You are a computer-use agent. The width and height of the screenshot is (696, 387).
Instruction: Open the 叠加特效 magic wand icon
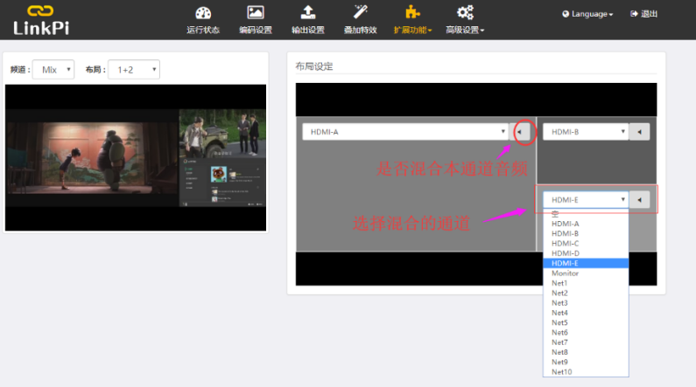(x=361, y=12)
